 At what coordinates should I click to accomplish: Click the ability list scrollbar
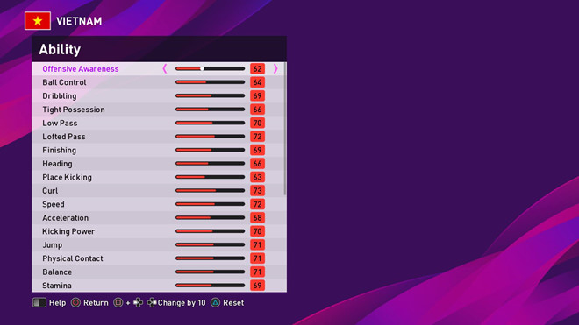[285, 129]
